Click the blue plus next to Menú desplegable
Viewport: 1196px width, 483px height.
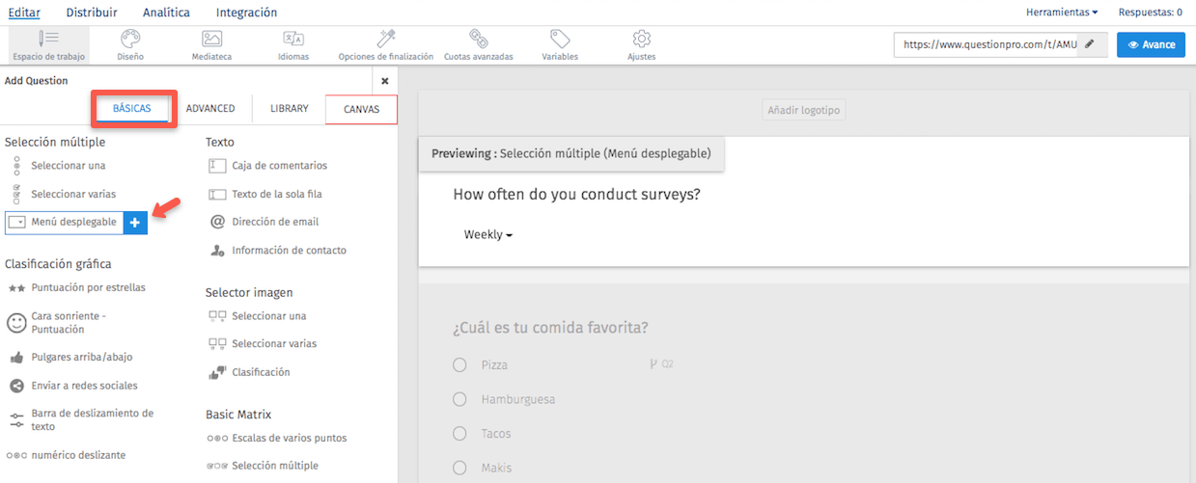tap(135, 223)
